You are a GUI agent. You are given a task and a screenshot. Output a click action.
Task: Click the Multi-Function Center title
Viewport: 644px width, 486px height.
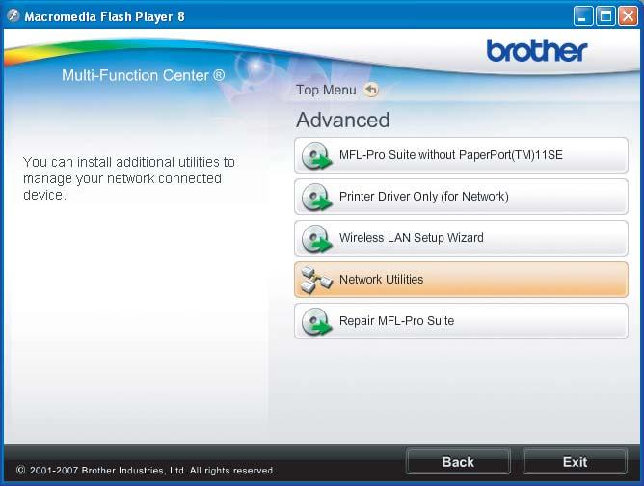pos(144,75)
